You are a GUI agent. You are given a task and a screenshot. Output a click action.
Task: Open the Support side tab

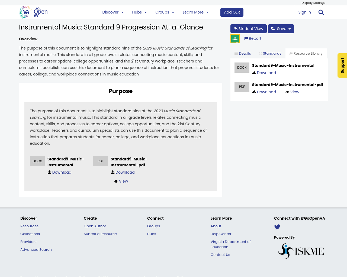point(342,65)
